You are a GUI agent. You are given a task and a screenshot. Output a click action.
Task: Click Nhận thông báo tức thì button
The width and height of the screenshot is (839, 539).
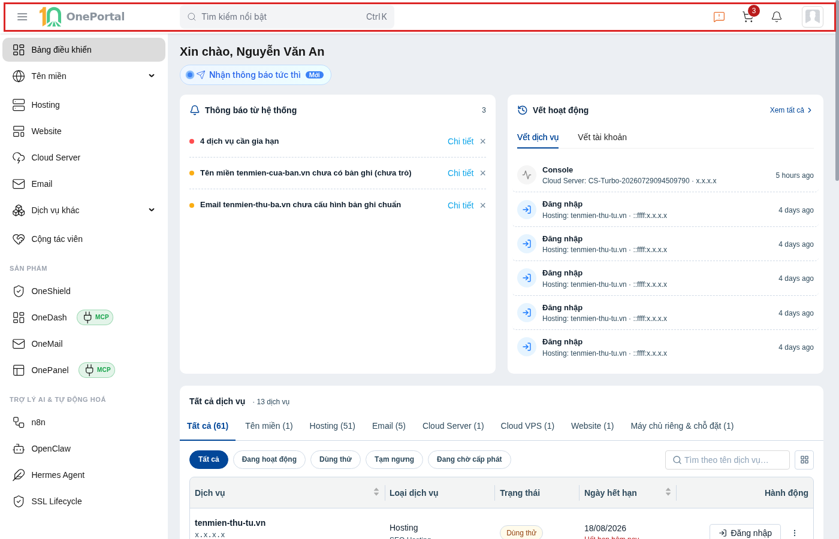point(255,75)
